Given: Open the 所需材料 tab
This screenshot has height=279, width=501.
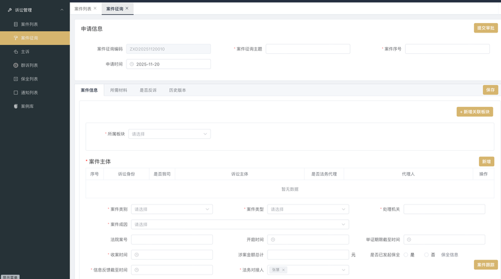Looking at the screenshot, I should [x=118, y=90].
